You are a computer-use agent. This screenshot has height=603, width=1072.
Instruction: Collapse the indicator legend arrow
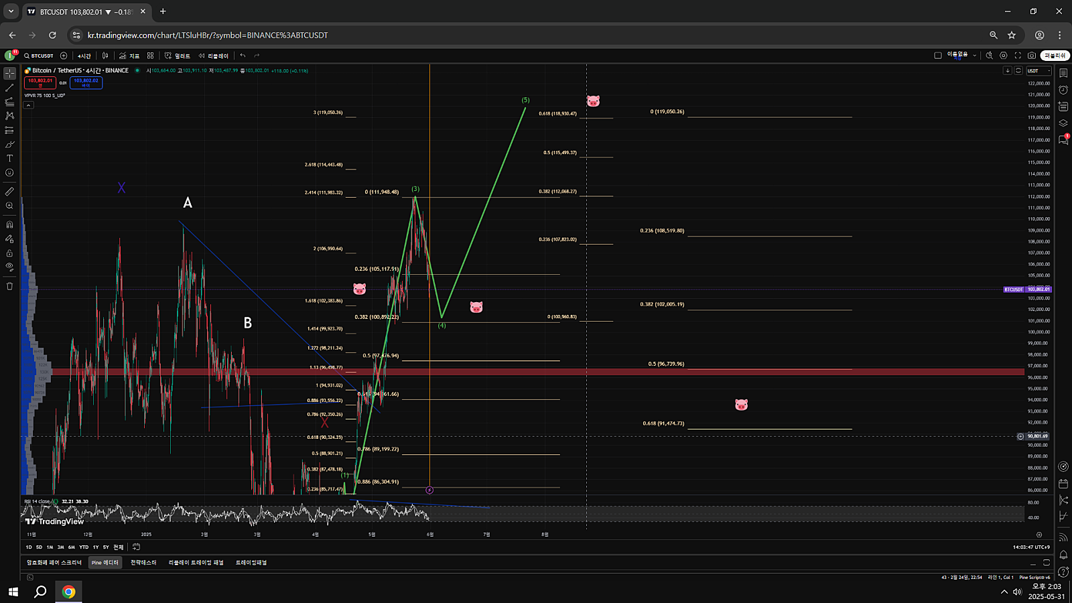(29, 105)
